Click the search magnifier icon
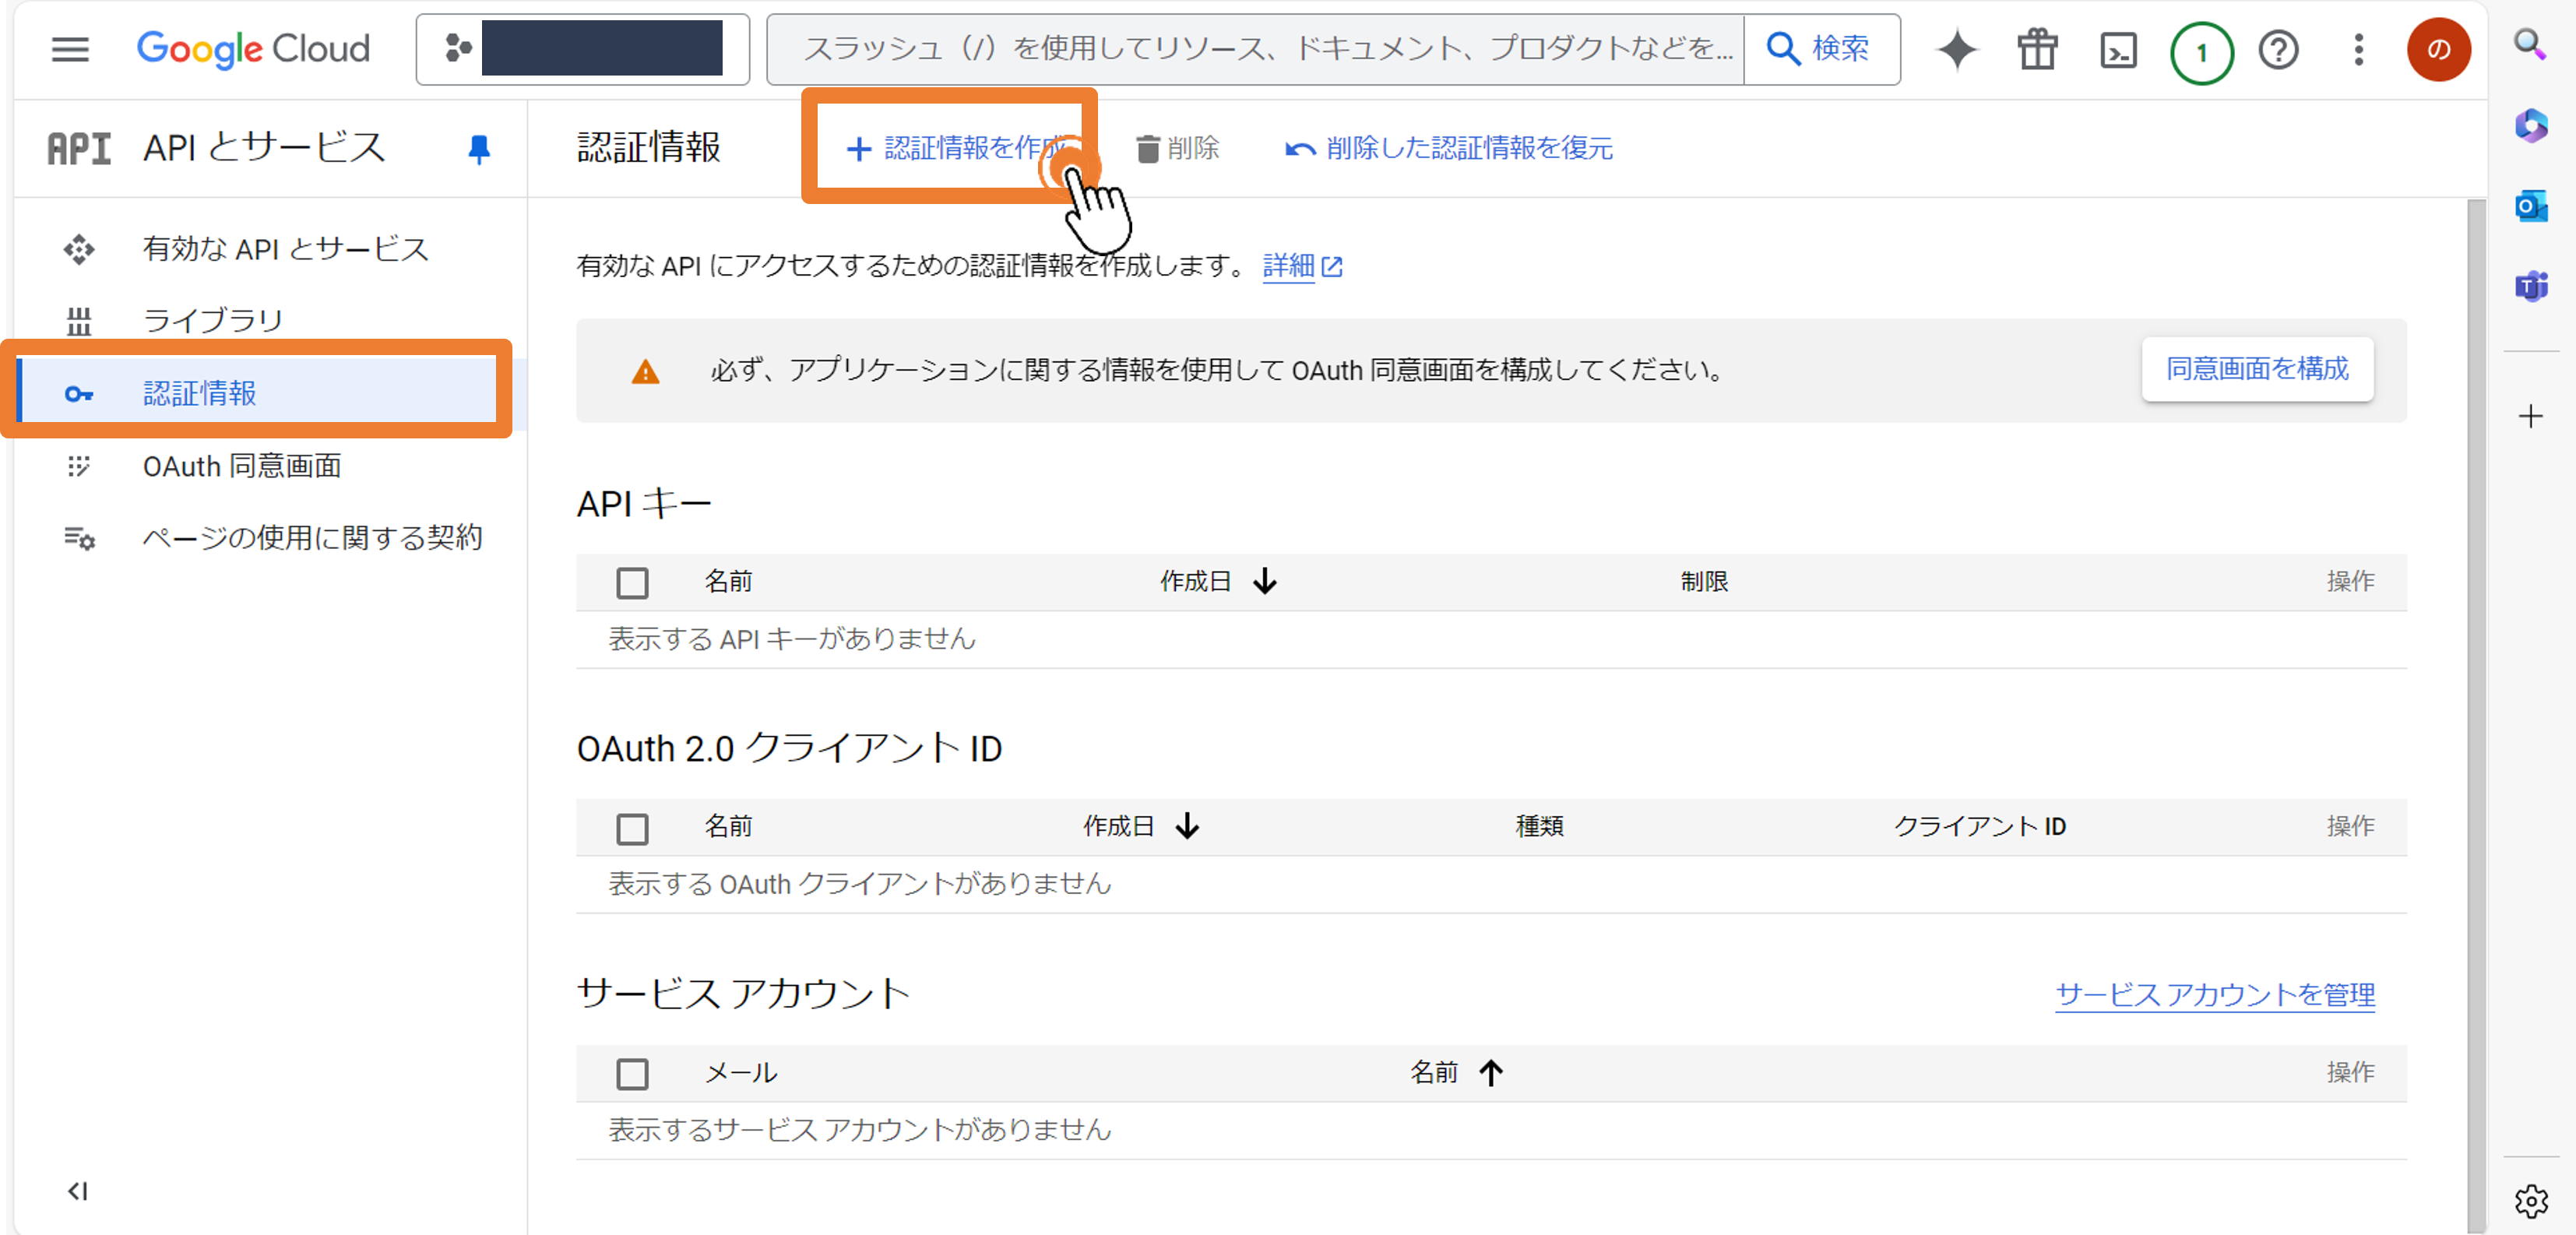The width and height of the screenshot is (2576, 1235). (x=1783, y=48)
